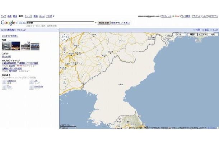The width and height of the screenshot is (219, 144).
Task: Open the third photo thumbnail
Action: (25, 46)
